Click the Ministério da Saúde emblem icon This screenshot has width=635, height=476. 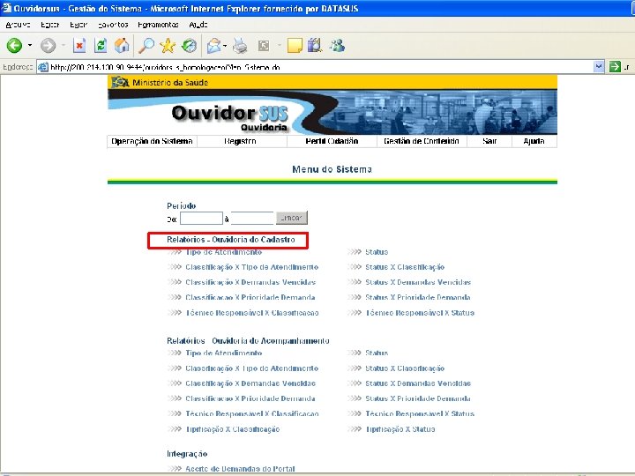[120, 82]
